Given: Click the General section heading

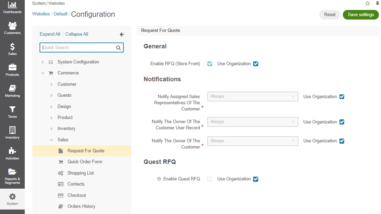Looking at the screenshot, I should tap(155, 46).
